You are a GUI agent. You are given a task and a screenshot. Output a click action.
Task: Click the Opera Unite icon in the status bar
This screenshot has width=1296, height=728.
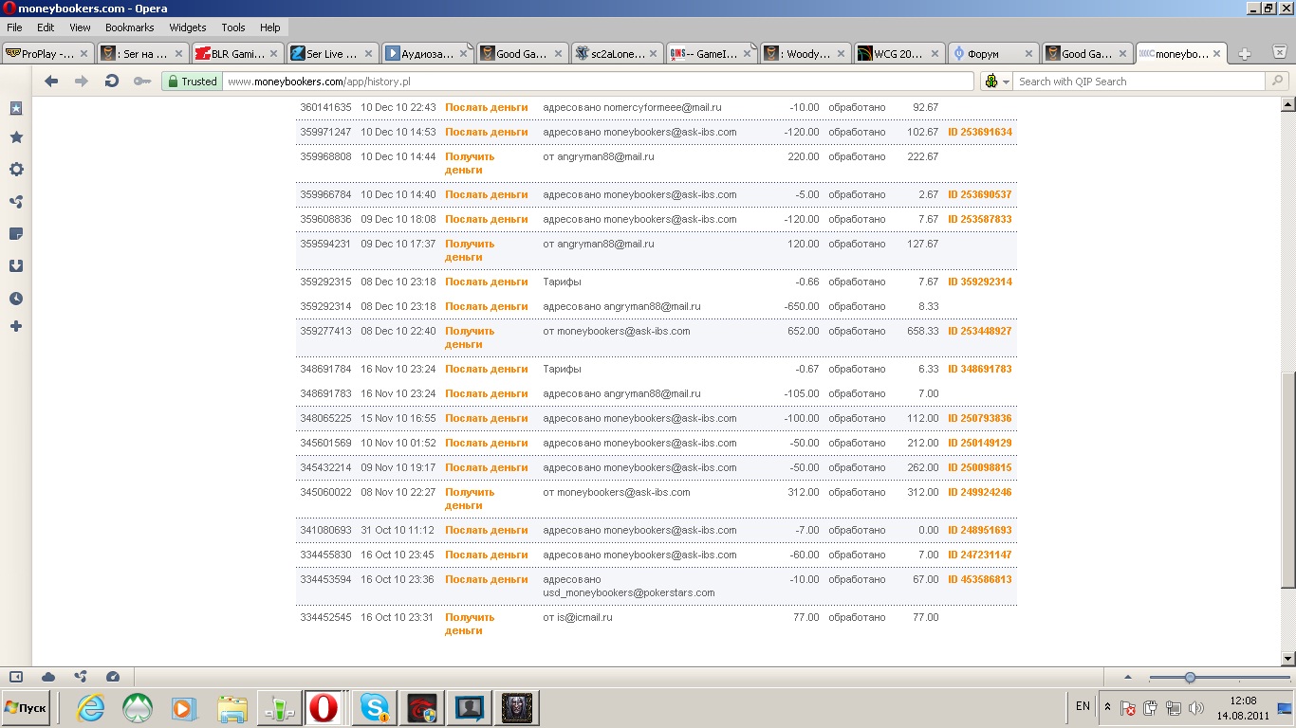(81, 677)
